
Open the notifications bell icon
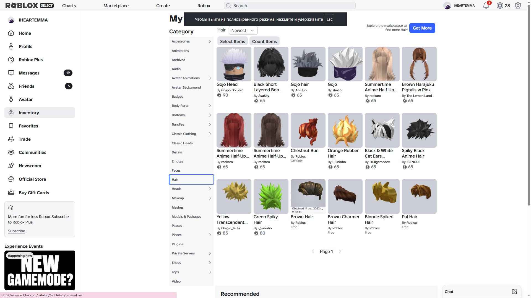pos(486,6)
